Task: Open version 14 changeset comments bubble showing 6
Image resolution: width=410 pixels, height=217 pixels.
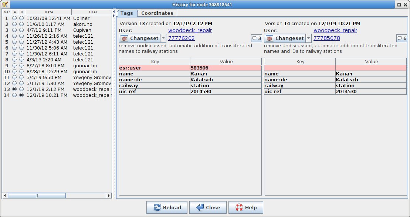Action: tap(401, 38)
